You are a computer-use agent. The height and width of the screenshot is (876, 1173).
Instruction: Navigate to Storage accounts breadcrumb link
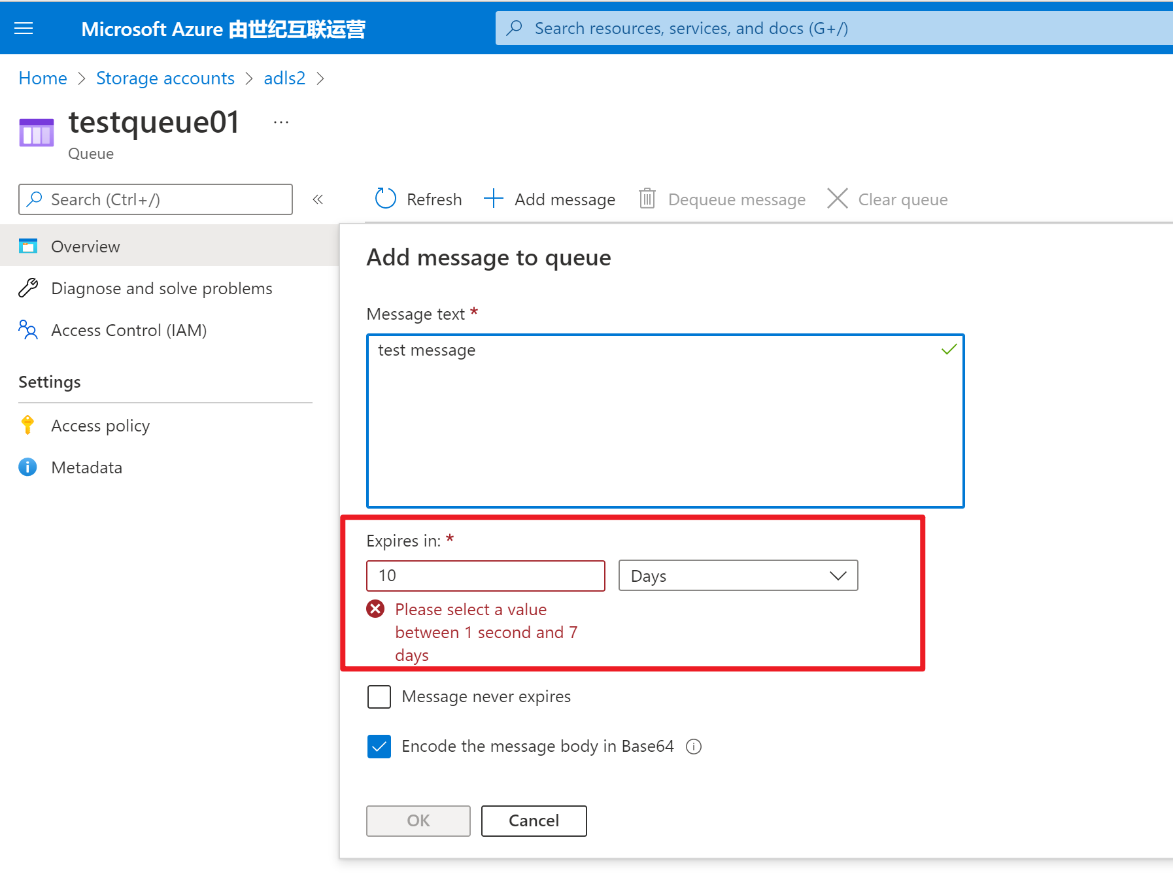165,78
